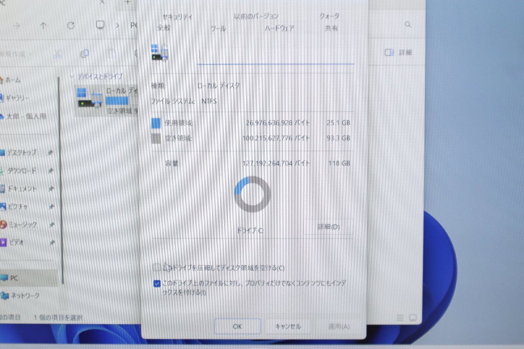Use the Paste clipboard icon in Explorer toolbar
This screenshot has height=349, width=524.
tap(112, 53)
